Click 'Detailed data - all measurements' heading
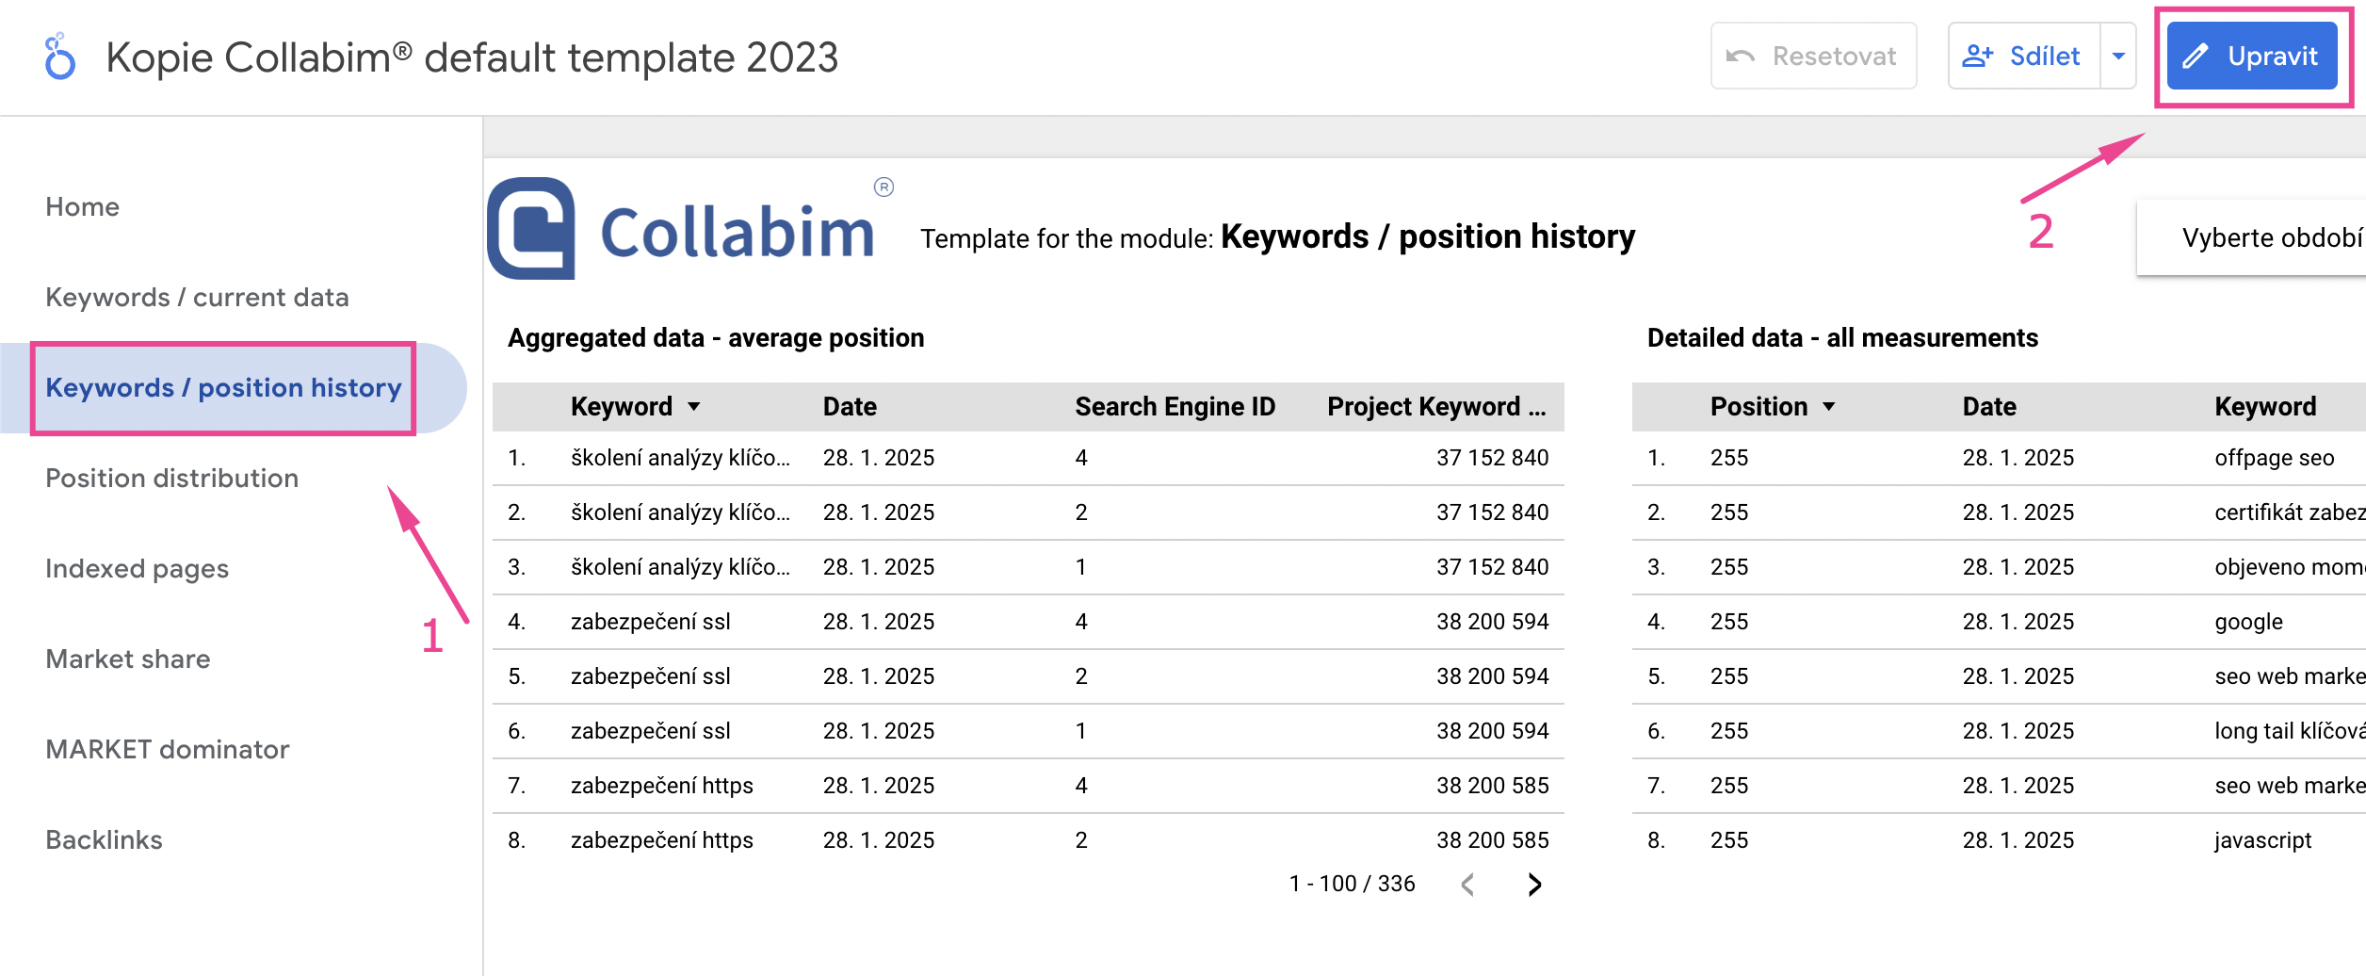This screenshot has height=976, width=2366. (x=1842, y=337)
